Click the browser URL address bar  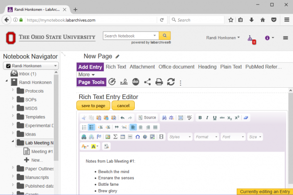(x=91, y=20)
